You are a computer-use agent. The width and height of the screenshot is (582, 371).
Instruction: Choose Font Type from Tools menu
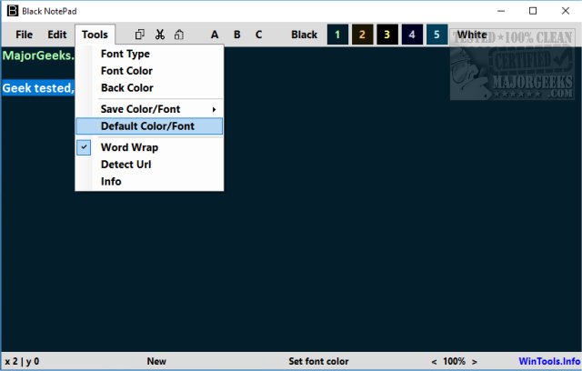(x=149, y=54)
